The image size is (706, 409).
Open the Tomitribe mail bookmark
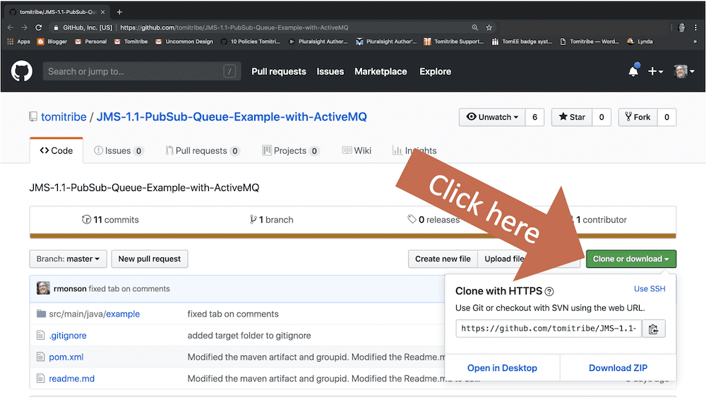(x=131, y=42)
